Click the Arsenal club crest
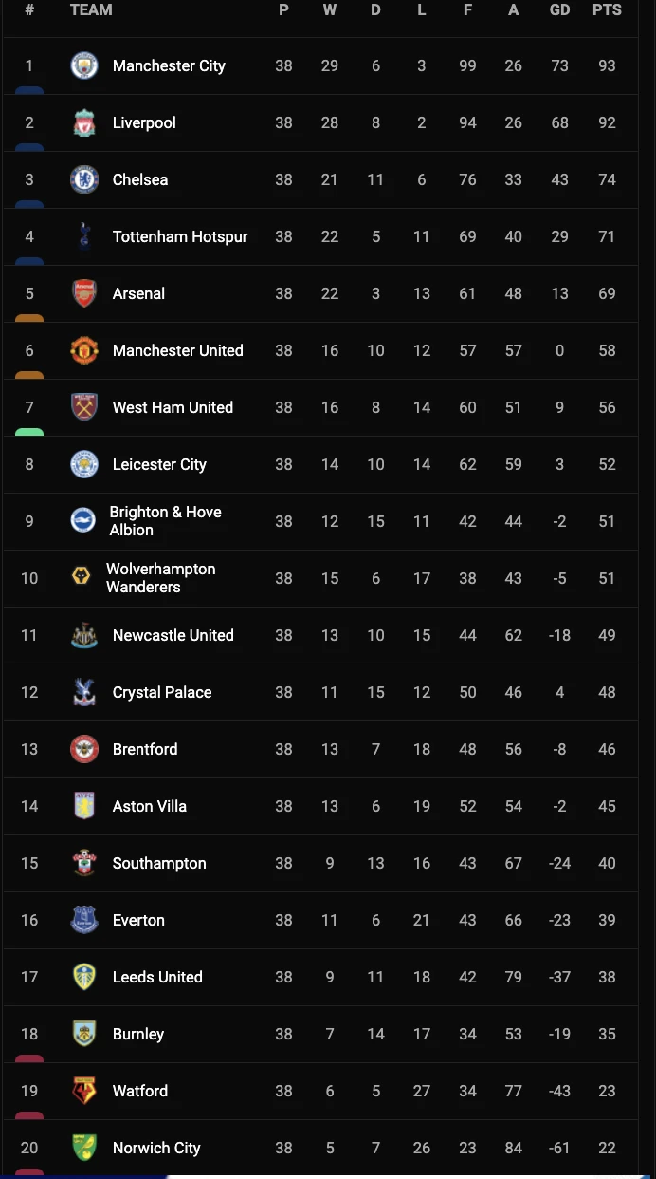Viewport: 656px width, 1179px height. [x=84, y=293]
